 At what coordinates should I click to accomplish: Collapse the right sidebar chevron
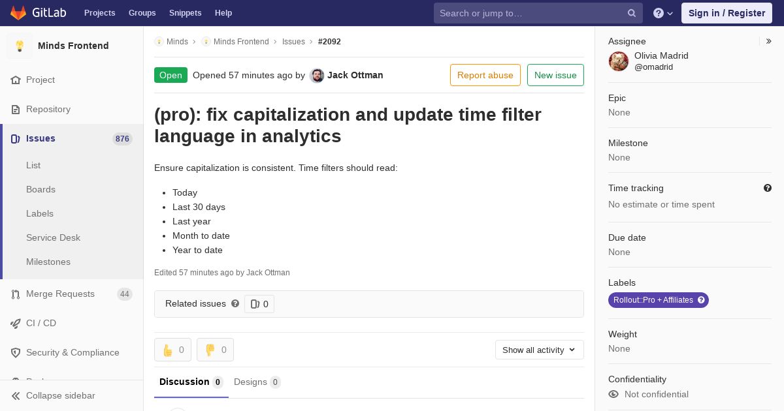769,41
